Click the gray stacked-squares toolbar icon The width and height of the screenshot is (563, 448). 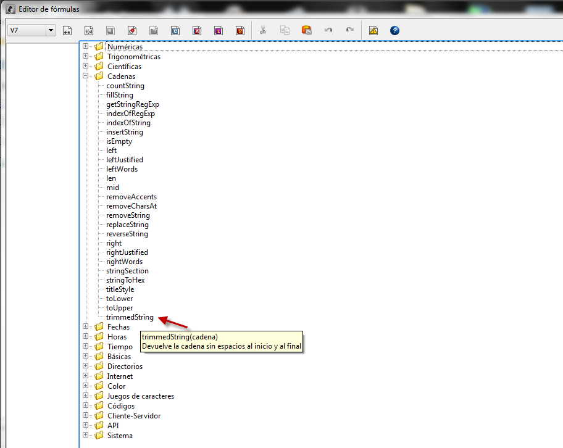111,30
